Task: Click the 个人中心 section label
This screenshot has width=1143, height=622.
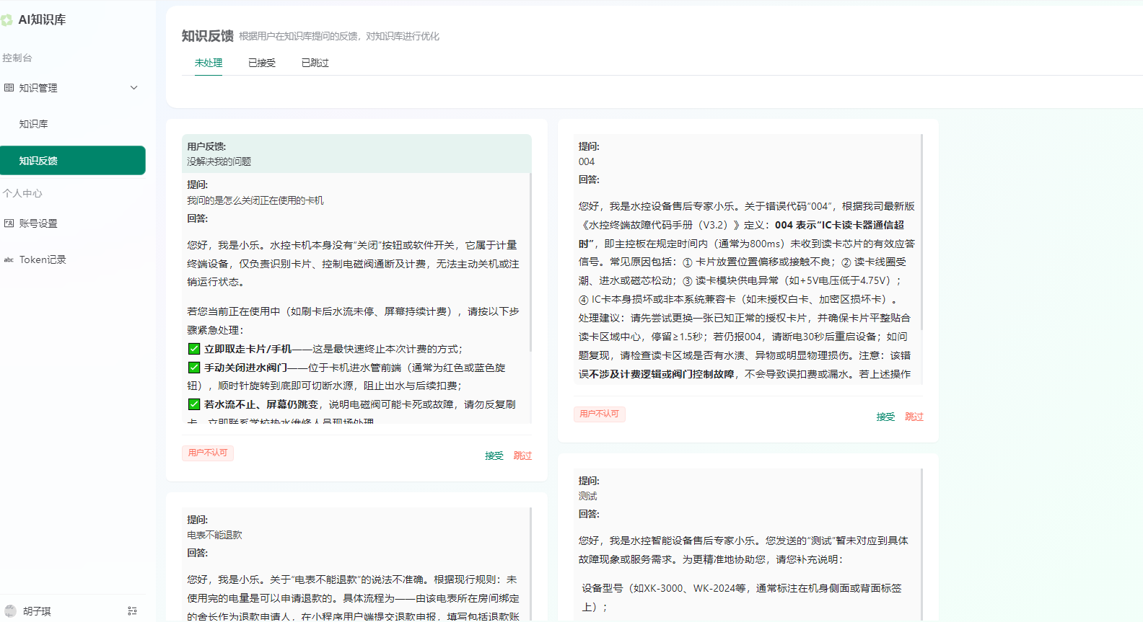Action: tap(22, 193)
